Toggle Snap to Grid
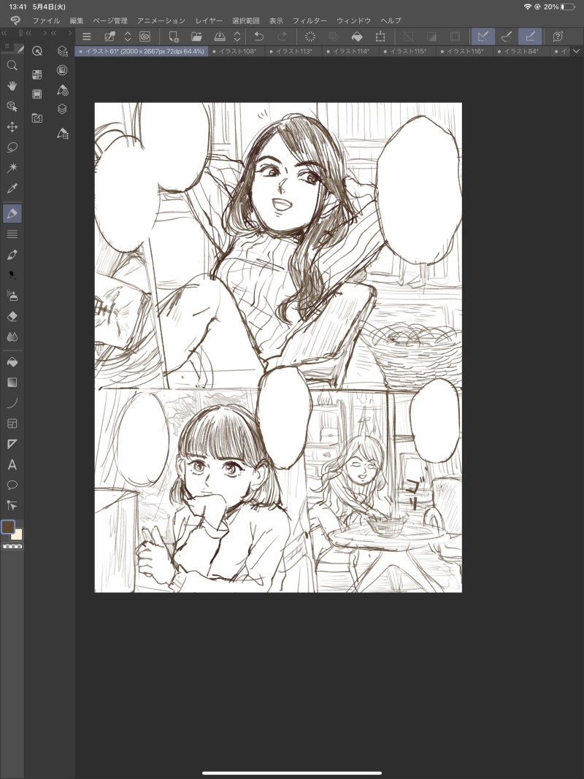This screenshot has height=779, width=584. click(x=529, y=37)
